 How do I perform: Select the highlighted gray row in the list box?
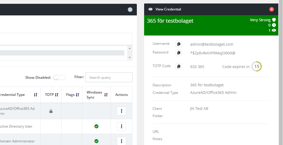pyautogui.click(x=62, y=53)
